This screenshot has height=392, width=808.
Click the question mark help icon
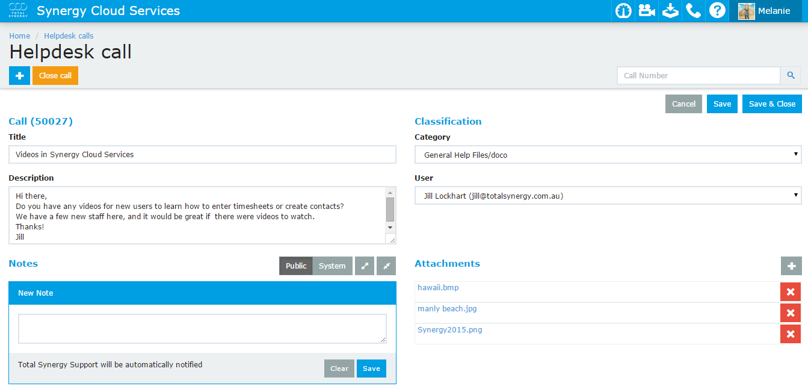point(717,11)
